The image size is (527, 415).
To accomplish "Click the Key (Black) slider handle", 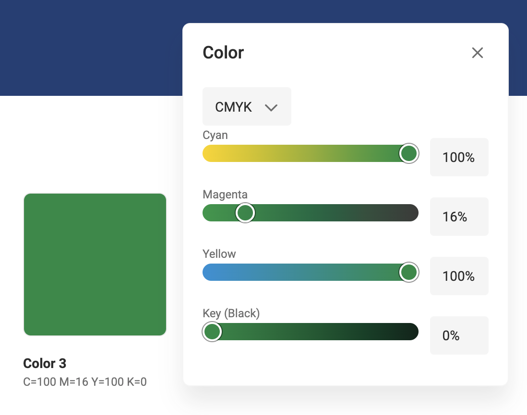I will click(212, 332).
